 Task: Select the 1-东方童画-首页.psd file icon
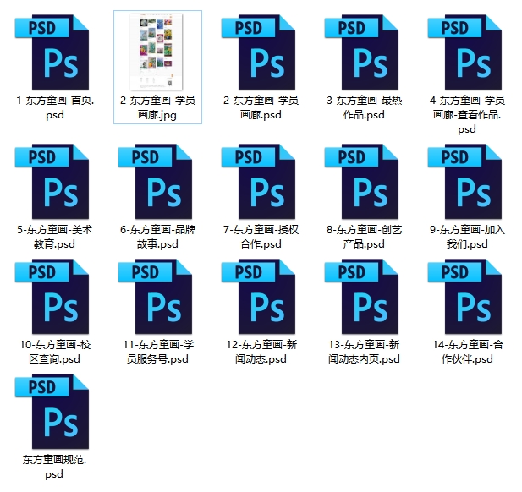coord(52,52)
